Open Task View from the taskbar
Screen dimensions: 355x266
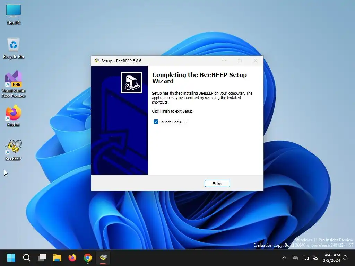[42, 258]
